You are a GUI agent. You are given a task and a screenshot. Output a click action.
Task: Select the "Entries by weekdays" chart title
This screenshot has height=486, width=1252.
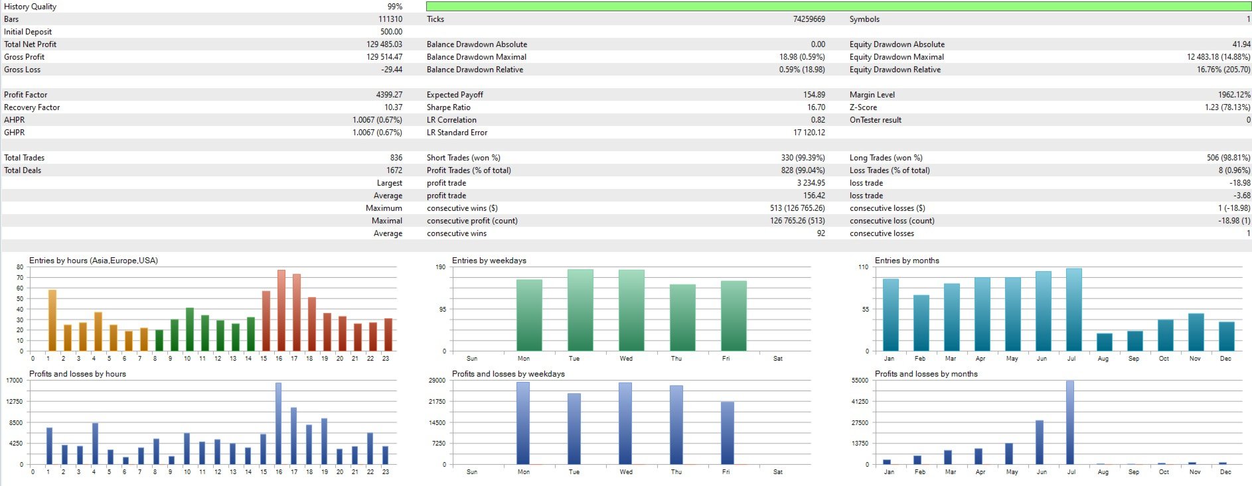[489, 261]
